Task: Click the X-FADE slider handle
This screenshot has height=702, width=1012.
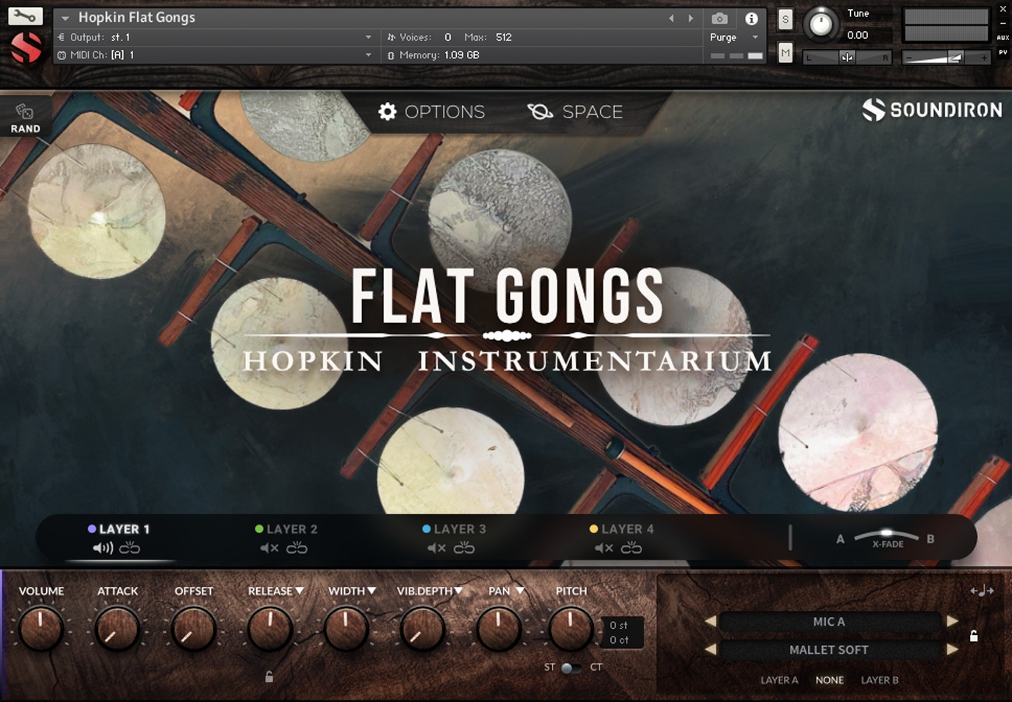Action: click(886, 533)
